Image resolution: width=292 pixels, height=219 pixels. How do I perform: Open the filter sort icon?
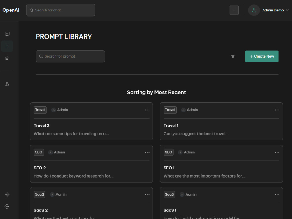click(233, 56)
